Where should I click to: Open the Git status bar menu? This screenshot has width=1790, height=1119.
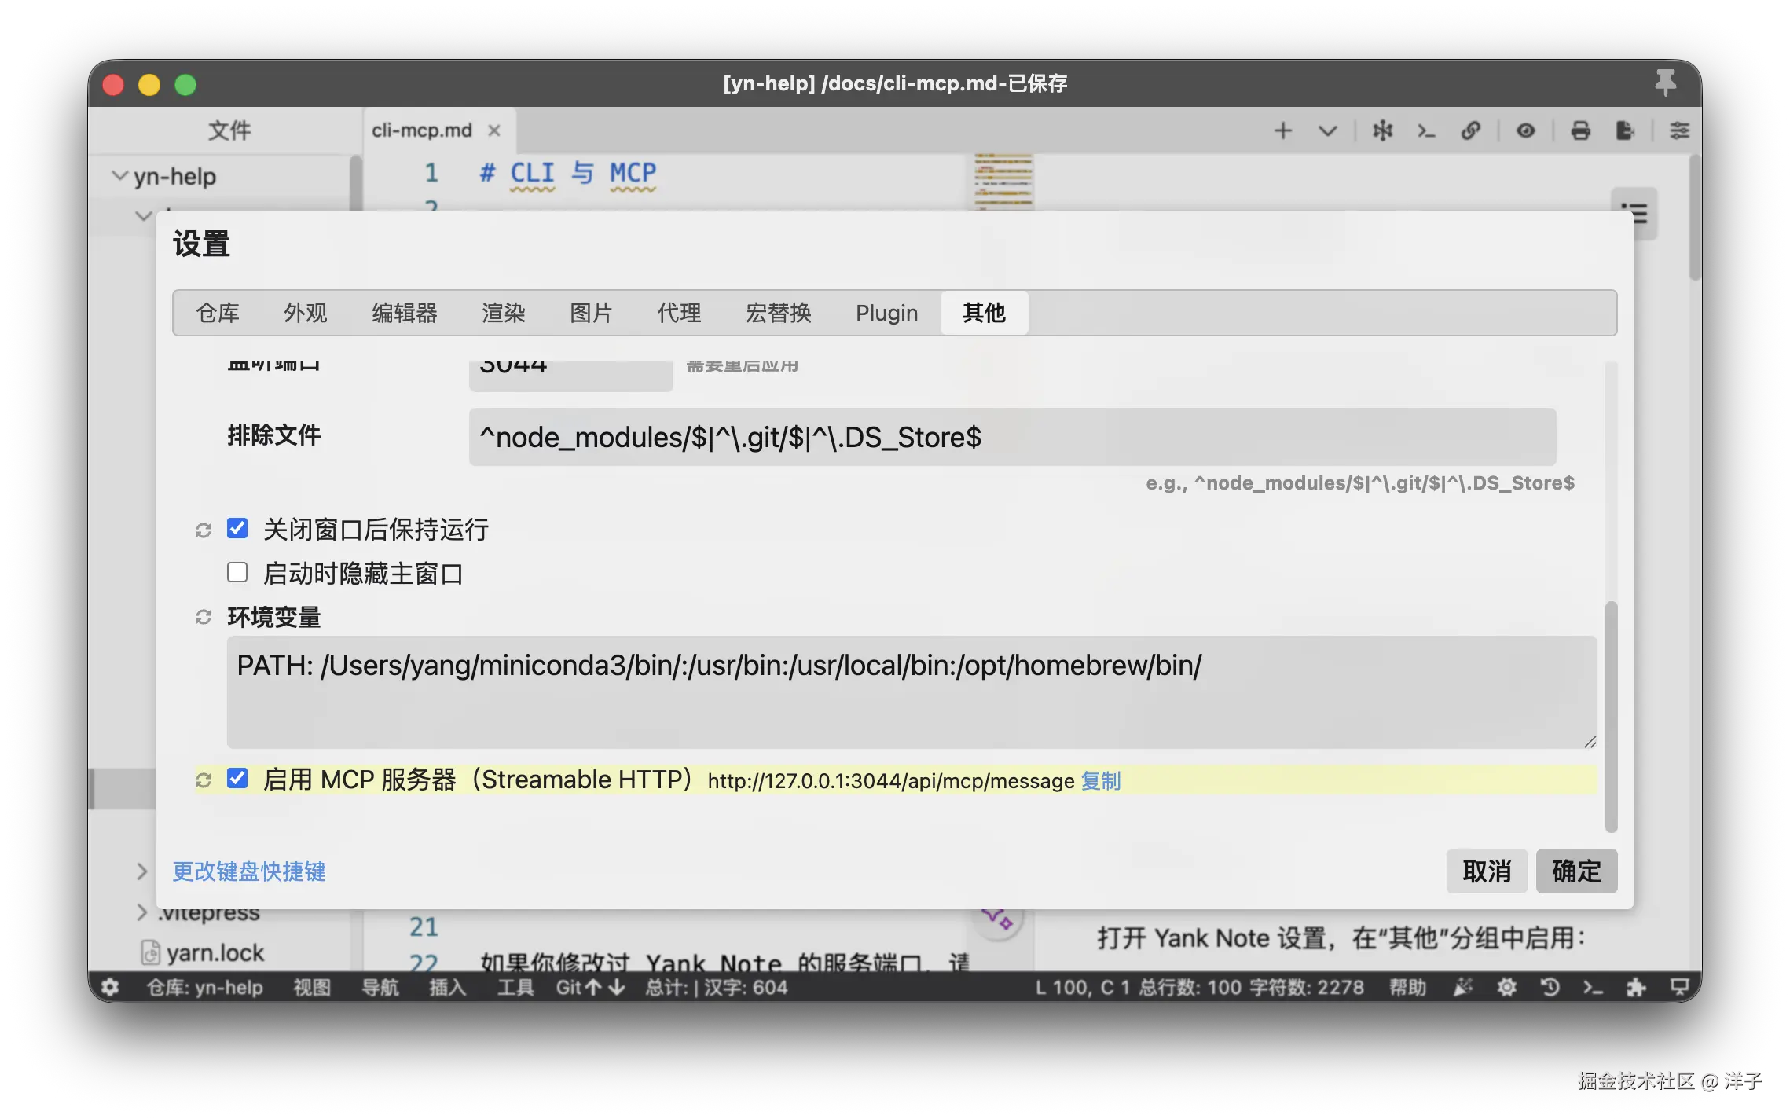tap(590, 987)
